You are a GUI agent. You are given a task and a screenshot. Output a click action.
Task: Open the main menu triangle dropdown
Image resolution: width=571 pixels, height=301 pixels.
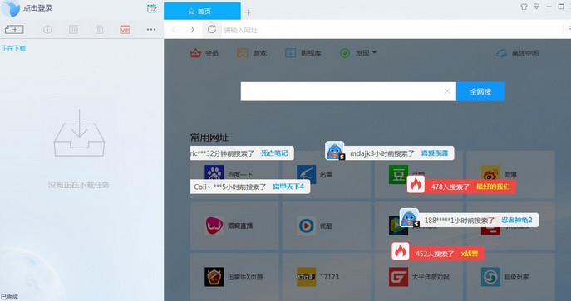click(x=536, y=7)
